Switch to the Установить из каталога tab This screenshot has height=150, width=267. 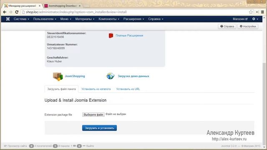point(96,89)
